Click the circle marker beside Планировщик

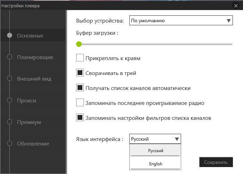click(9, 57)
